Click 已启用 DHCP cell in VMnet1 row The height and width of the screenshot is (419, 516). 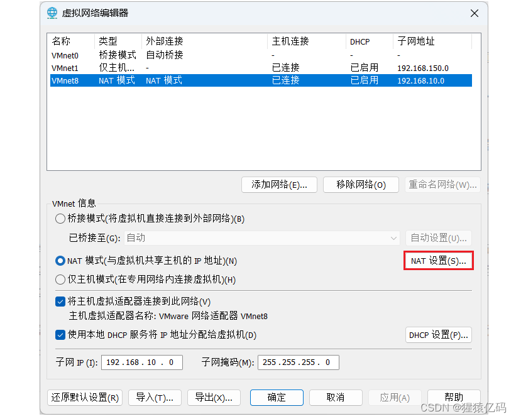(x=365, y=68)
